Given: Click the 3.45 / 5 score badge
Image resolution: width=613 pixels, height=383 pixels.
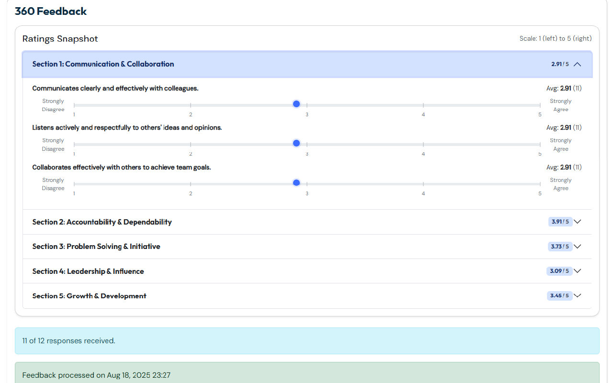Looking at the screenshot, I should tap(559, 296).
